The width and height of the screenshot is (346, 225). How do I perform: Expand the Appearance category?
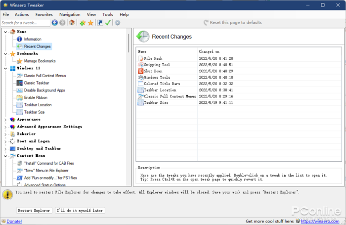coord(5,120)
